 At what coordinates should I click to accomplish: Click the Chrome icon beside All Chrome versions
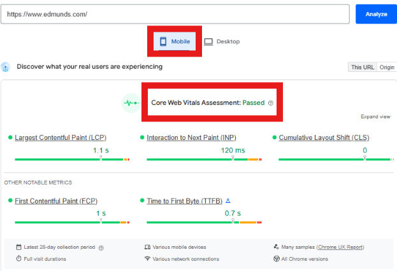click(x=276, y=259)
